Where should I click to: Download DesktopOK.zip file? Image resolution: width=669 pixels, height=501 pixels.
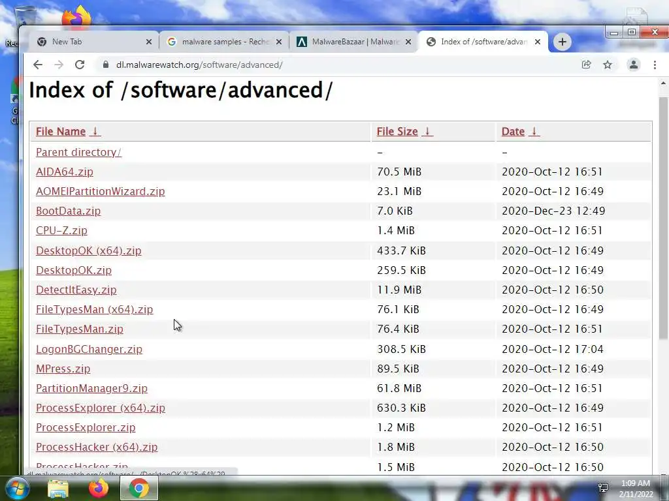(x=74, y=270)
